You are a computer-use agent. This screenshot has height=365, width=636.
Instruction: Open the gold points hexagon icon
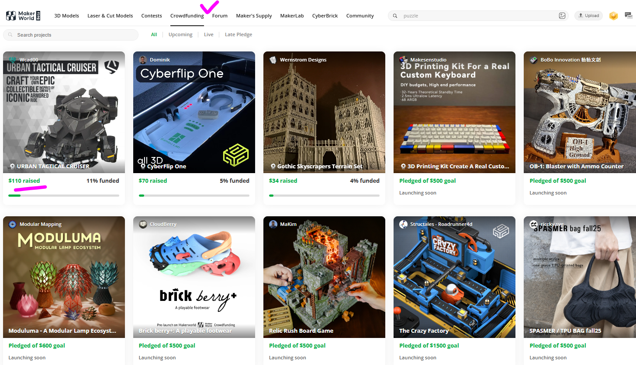[614, 16]
